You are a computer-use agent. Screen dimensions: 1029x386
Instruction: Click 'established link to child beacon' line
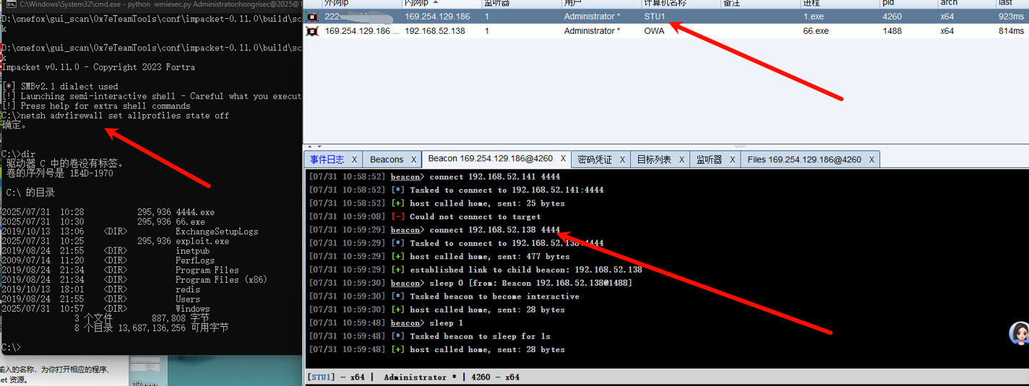(x=475, y=270)
